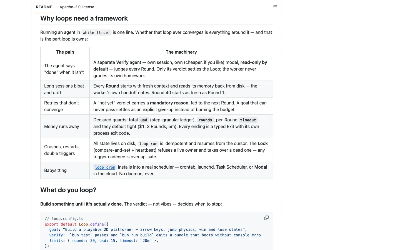
Task: Select the 'loop run' inline code
Action: click(148, 144)
